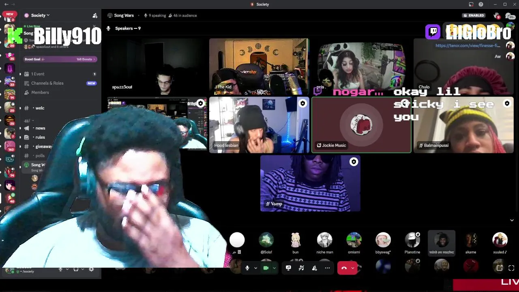
Task: Toggle deafen headphones in user panel
Action: pos(76,269)
